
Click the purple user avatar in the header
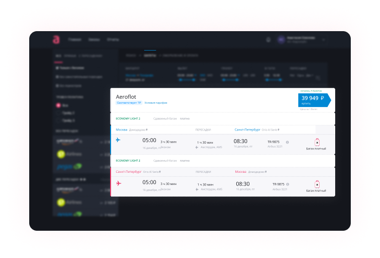point(281,40)
